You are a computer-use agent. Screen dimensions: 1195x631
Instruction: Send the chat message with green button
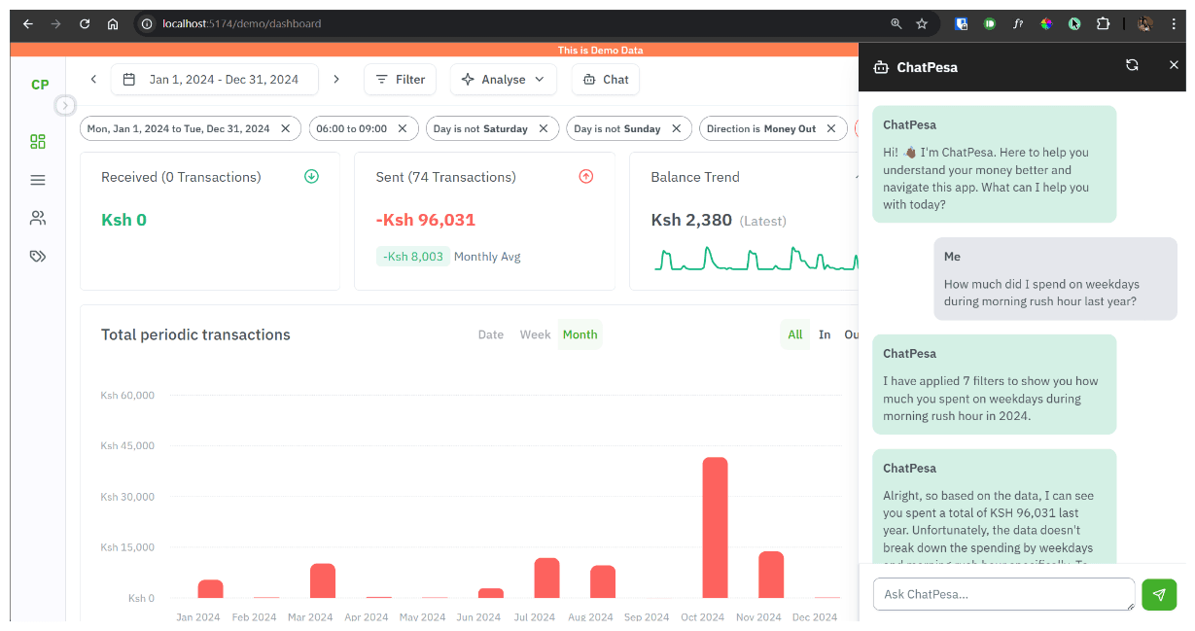pos(1159,594)
